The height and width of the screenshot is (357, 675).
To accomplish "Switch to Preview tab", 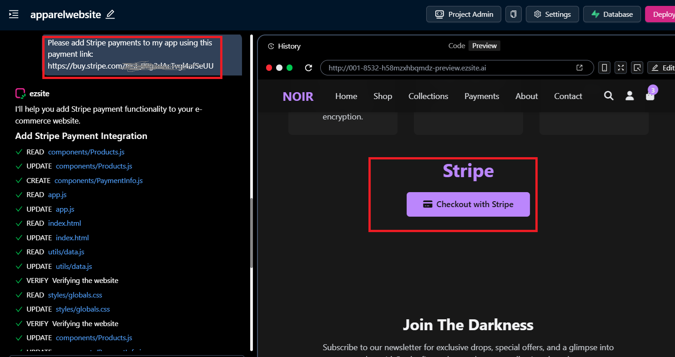I will pos(484,45).
